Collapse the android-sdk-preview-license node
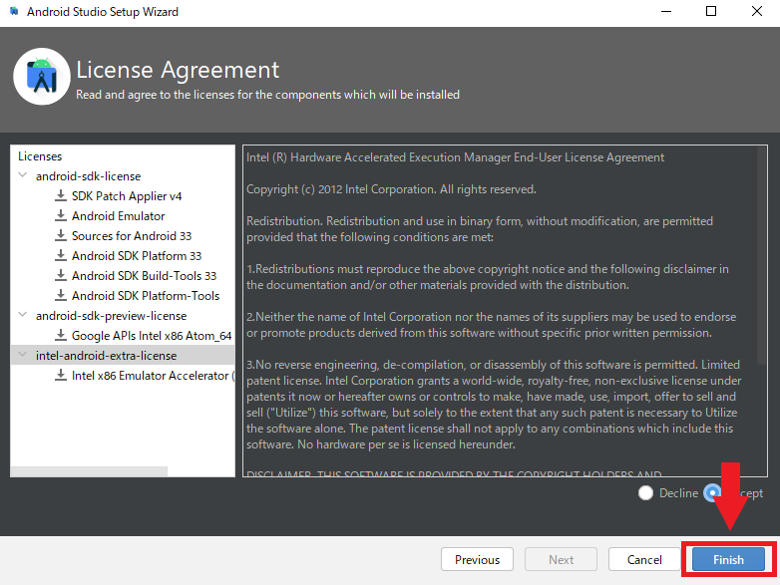The width and height of the screenshot is (780, 585). coord(22,315)
